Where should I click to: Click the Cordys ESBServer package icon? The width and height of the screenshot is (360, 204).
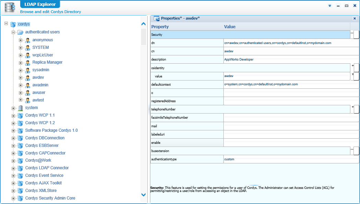[21, 146]
